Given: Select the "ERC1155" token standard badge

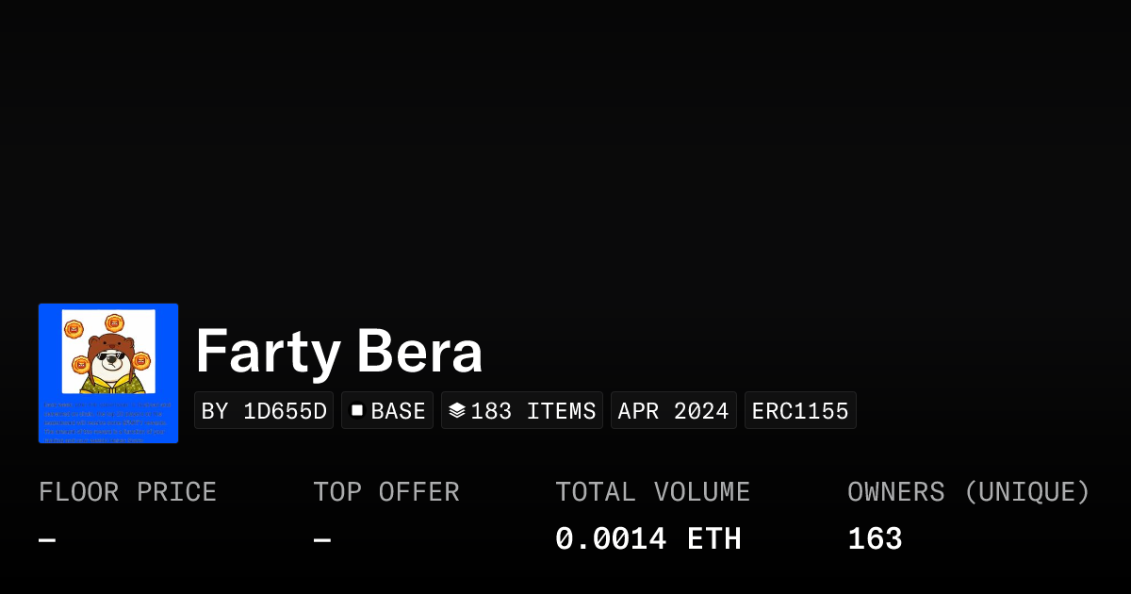Looking at the screenshot, I should click(x=800, y=411).
